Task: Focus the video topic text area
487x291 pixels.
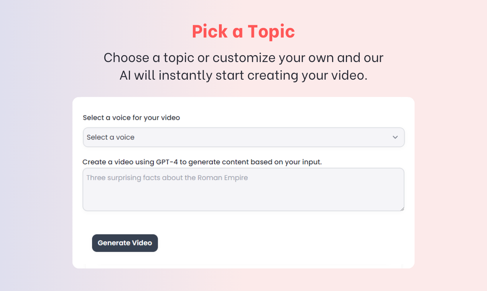Action: pyautogui.click(x=243, y=190)
